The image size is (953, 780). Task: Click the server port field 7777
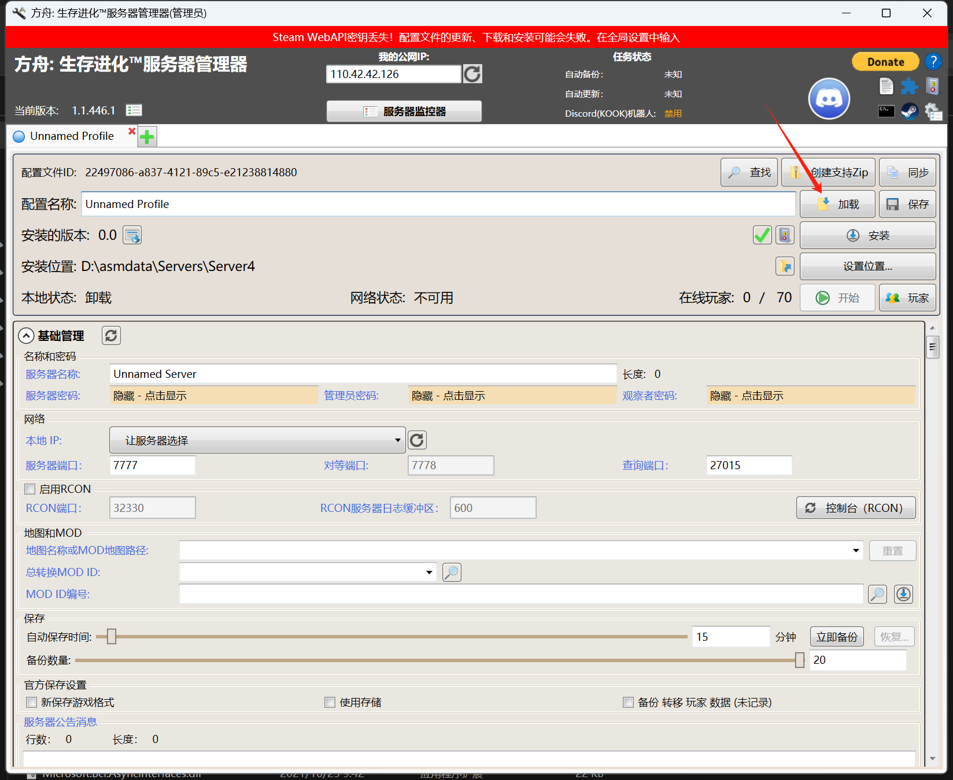click(x=153, y=465)
